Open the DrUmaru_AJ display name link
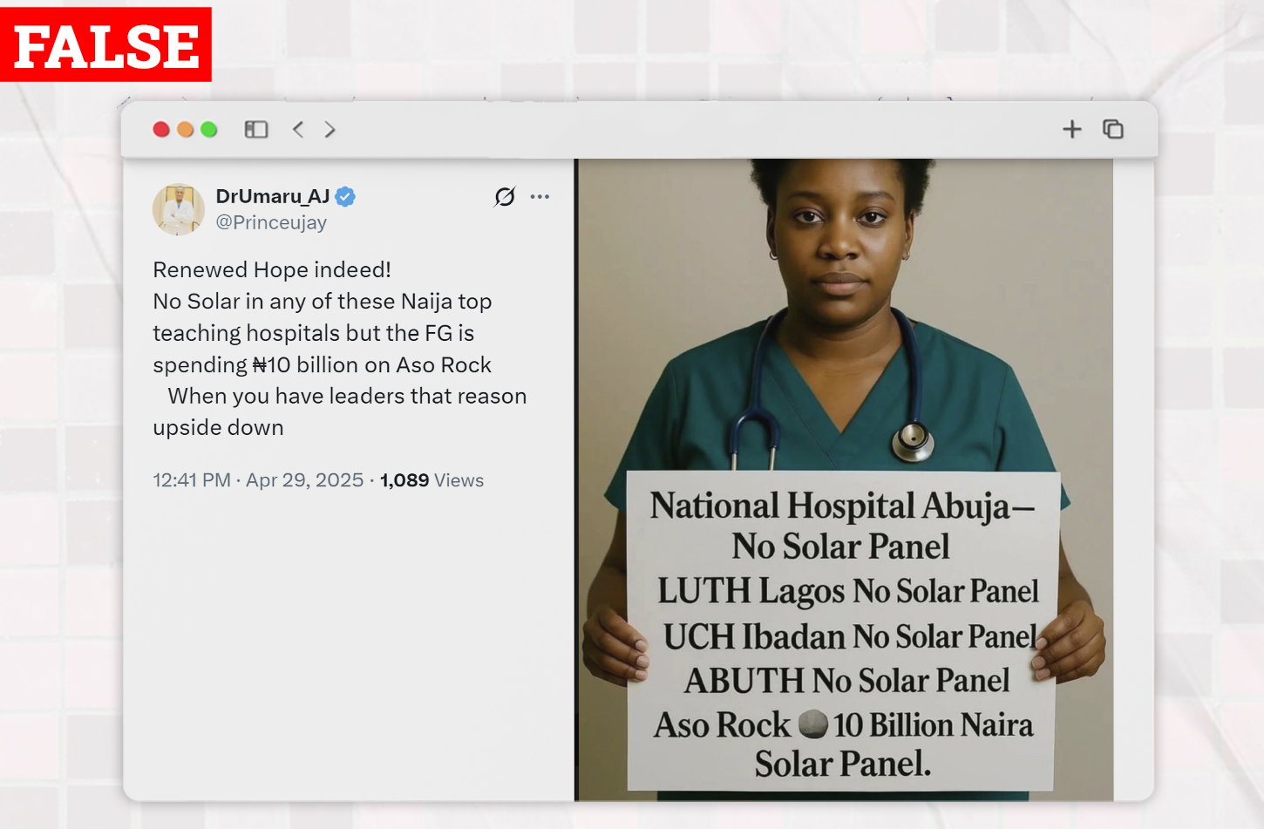This screenshot has height=829, width=1264. coord(273,197)
